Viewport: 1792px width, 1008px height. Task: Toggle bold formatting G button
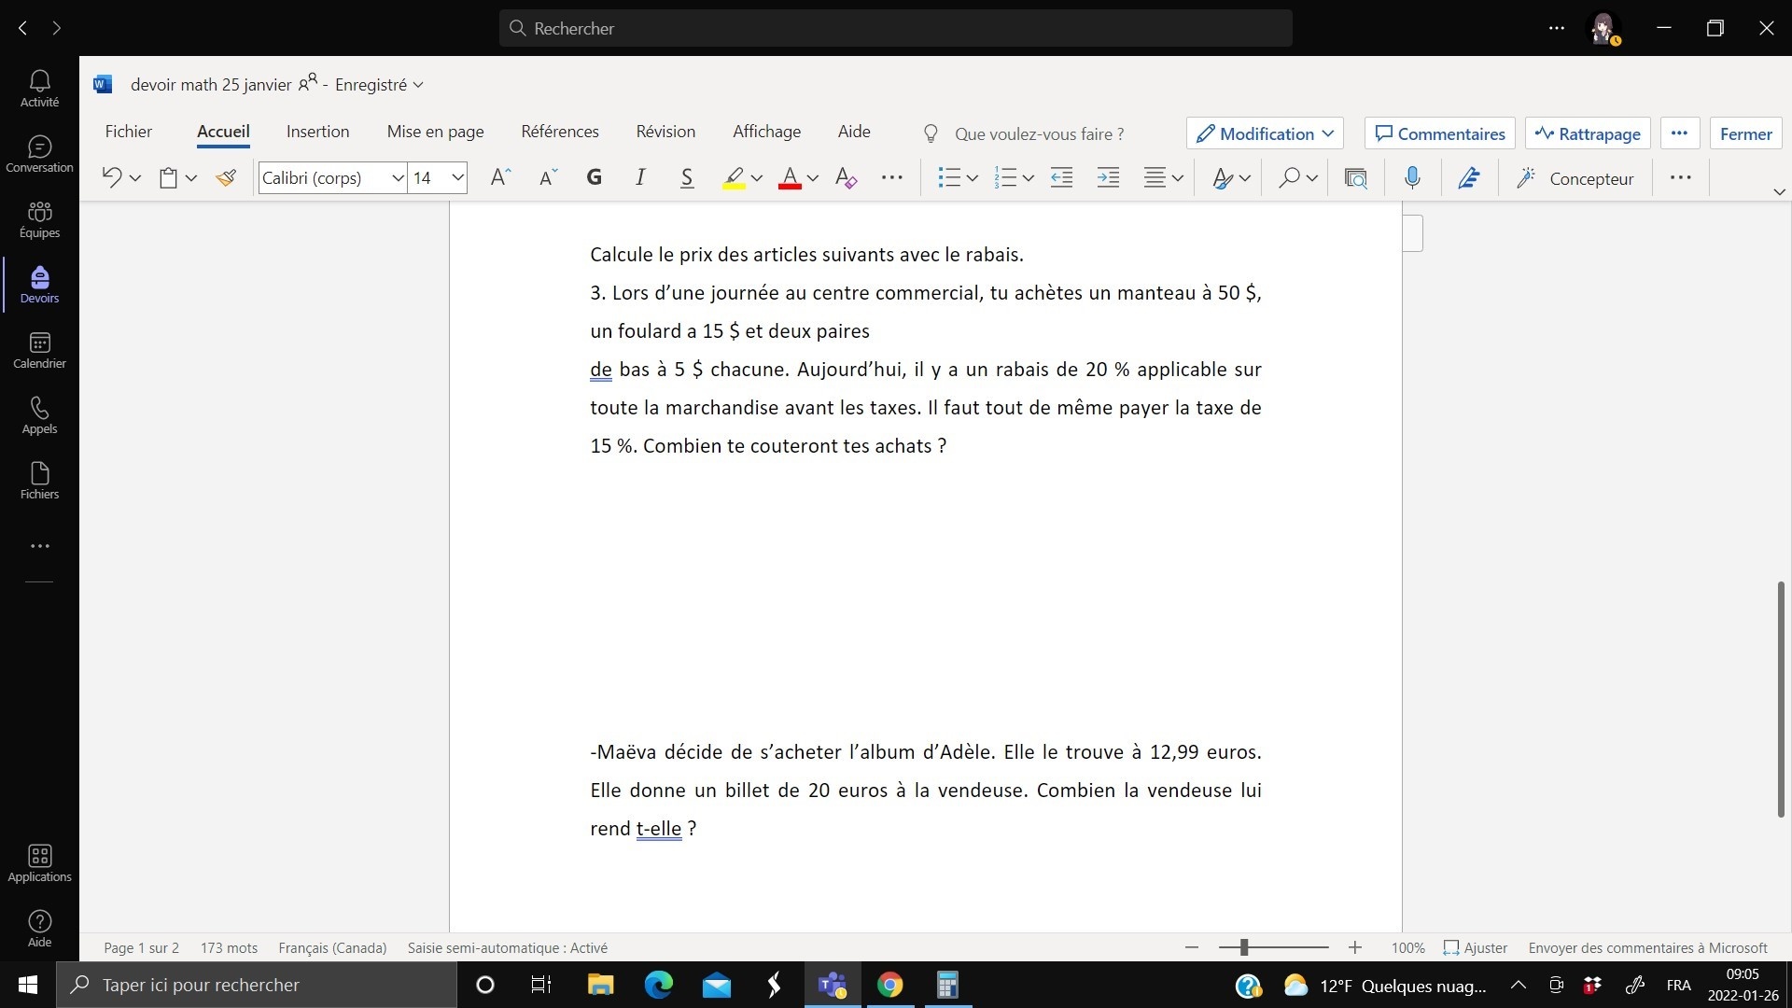[594, 177]
